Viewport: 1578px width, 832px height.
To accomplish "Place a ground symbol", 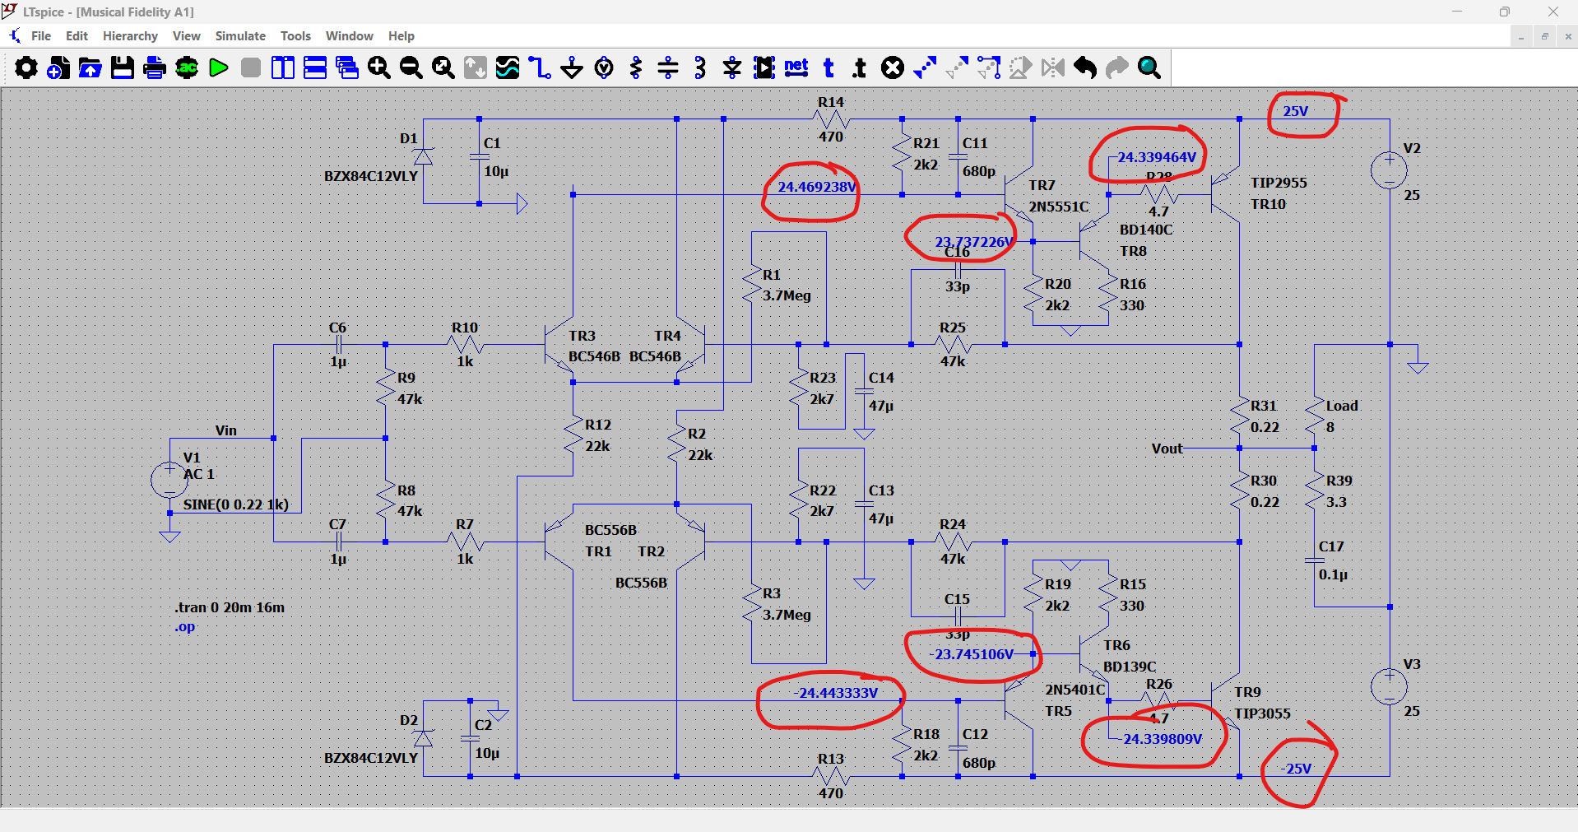I will click(x=572, y=67).
